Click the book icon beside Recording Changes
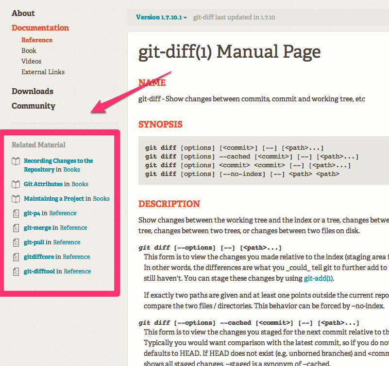389x366 pixels. pos(16,161)
